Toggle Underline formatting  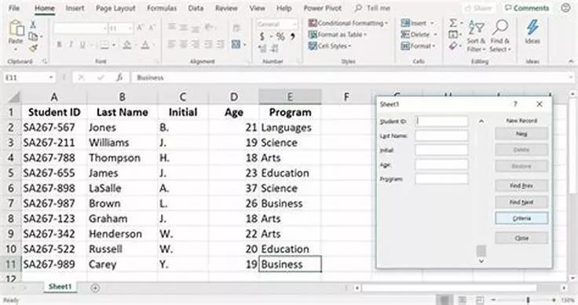click(82, 45)
